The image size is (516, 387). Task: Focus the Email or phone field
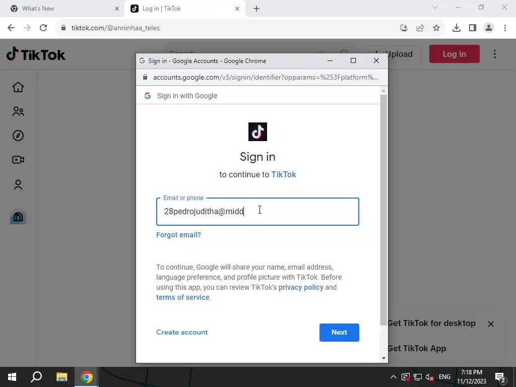(257, 212)
